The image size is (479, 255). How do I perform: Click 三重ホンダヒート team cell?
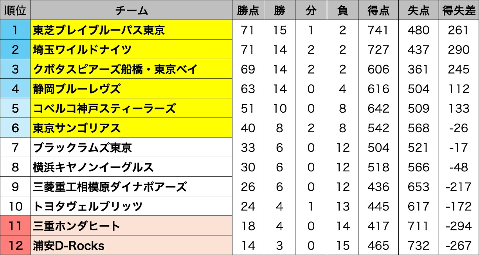[x=131, y=226]
